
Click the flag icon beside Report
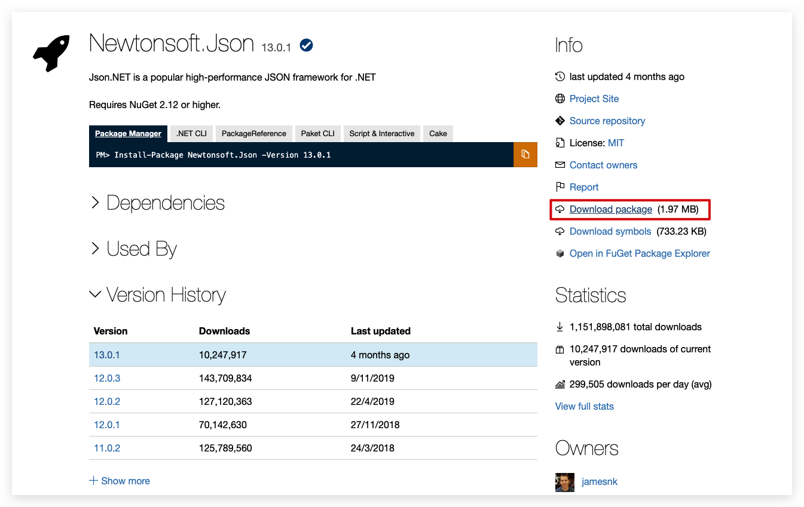[x=560, y=187]
